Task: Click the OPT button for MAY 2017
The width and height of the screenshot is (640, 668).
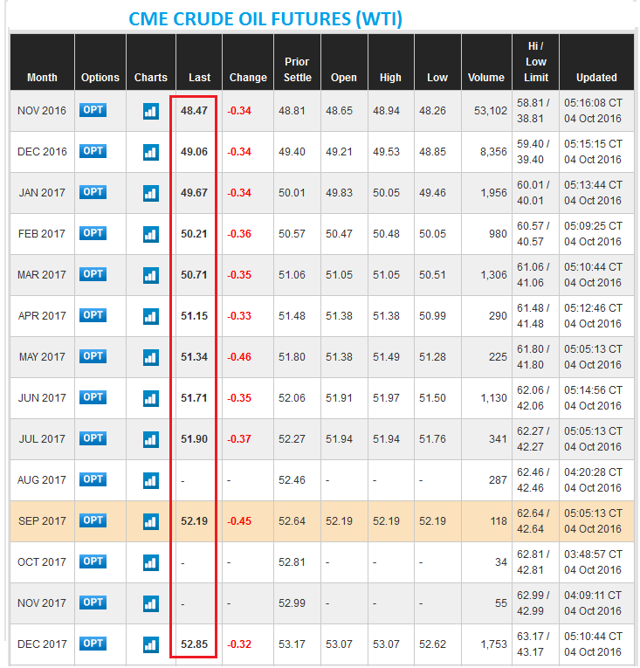Action: point(93,356)
